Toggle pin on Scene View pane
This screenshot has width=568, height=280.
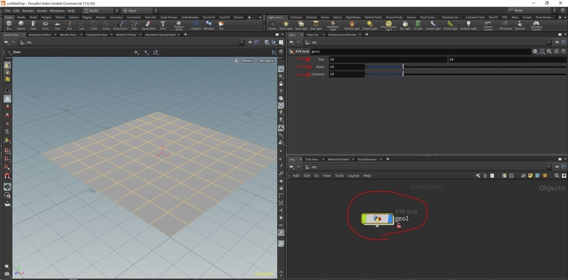pos(250,42)
